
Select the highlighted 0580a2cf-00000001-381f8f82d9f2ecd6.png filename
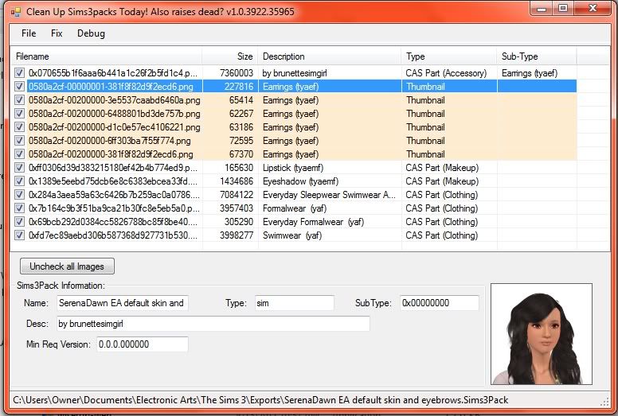click(111, 86)
